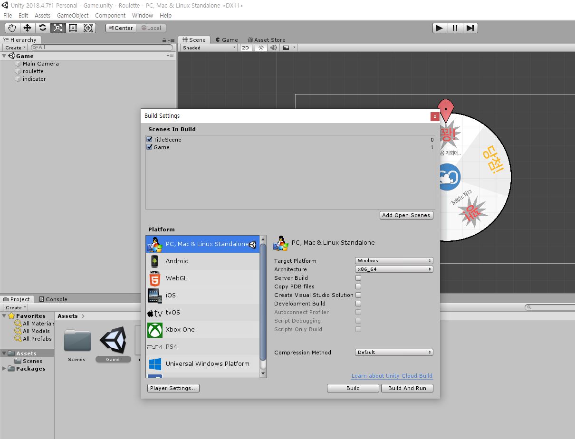Toggle scene audio speaker icon

(273, 48)
